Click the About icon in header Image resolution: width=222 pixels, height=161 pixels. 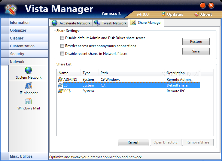tap(197, 14)
